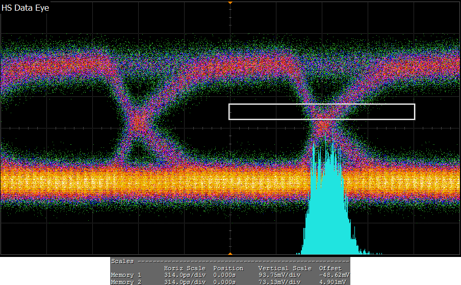Click Memory 2 position value 0.000s
This screenshot has height=285, width=461.
pos(224,281)
